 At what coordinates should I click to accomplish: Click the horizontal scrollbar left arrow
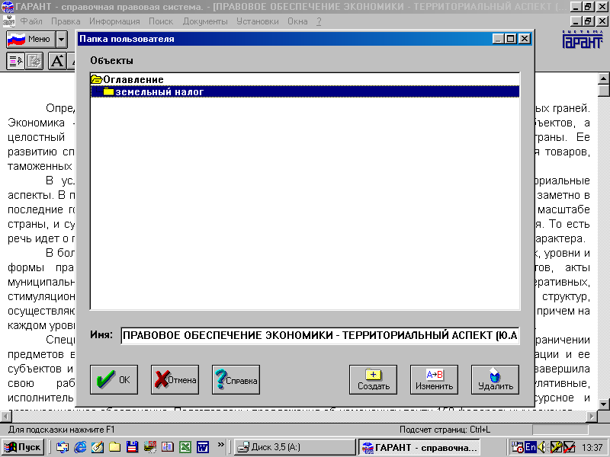(x=6, y=417)
